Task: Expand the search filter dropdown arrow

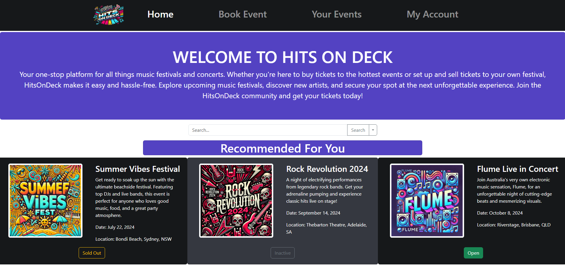Action: (373, 130)
